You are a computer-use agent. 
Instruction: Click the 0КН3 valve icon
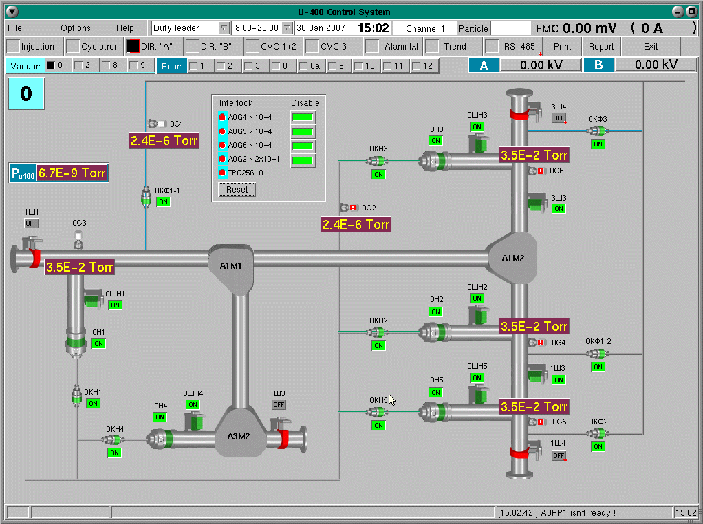(378, 162)
